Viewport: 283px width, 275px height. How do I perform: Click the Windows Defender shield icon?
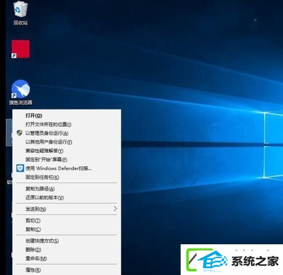point(20,168)
